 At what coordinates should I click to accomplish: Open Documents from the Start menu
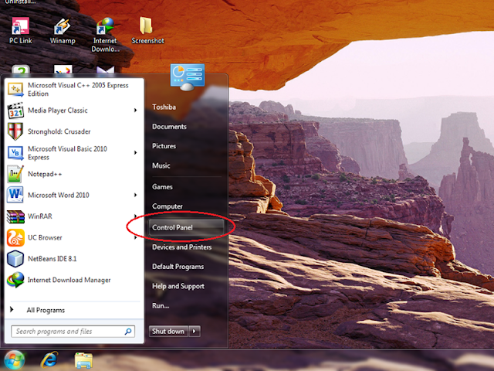coord(169,127)
